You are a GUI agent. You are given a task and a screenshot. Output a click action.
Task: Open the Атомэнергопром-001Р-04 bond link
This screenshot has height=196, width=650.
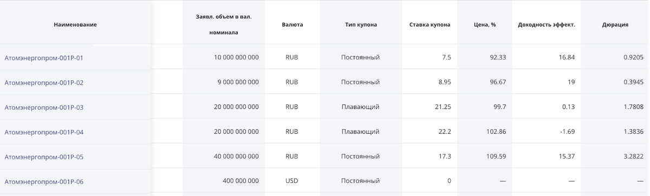click(x=44, y=132)
